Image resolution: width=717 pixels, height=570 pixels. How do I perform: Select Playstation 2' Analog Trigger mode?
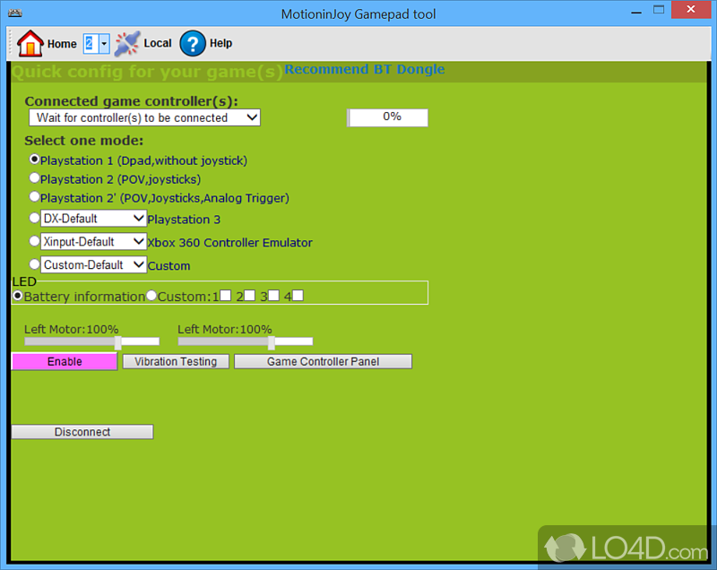pos(34,196)
